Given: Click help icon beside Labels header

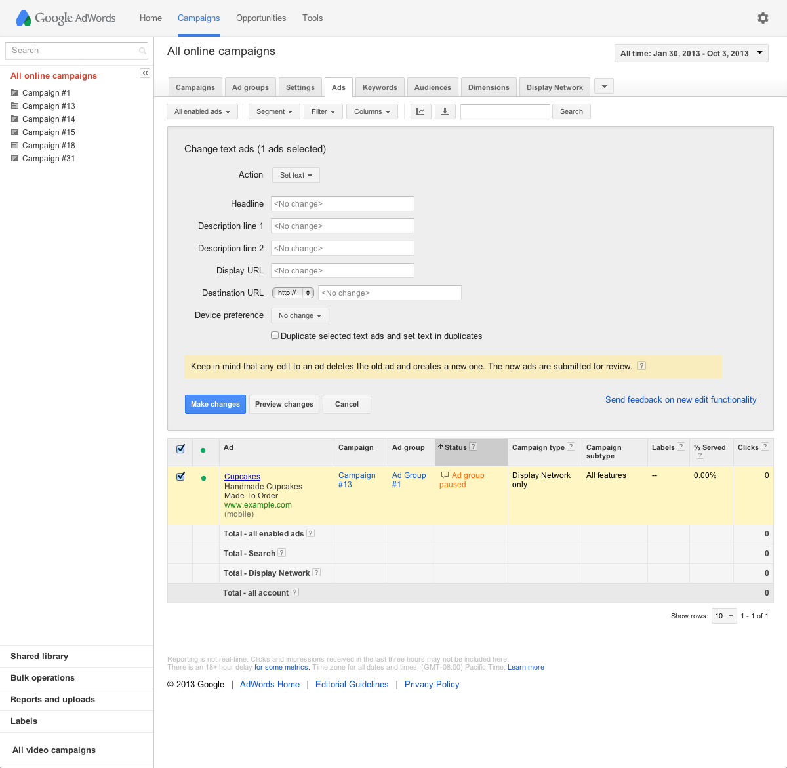Looking at the screenshot, I should click(x=681, y=447).
